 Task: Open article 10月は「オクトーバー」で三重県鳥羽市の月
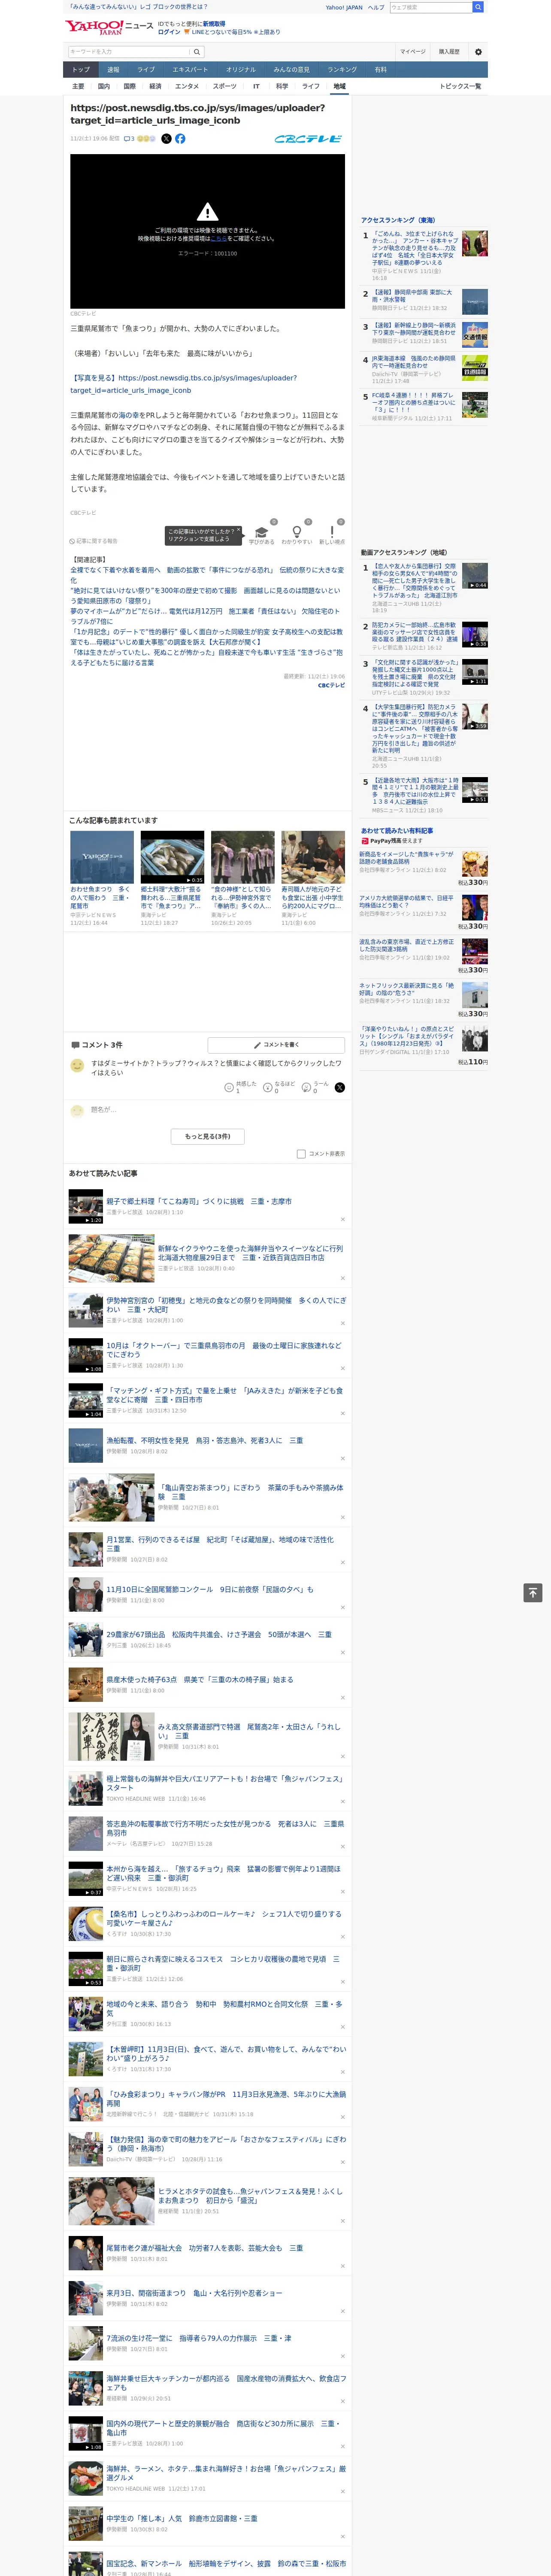(224, 1350)
